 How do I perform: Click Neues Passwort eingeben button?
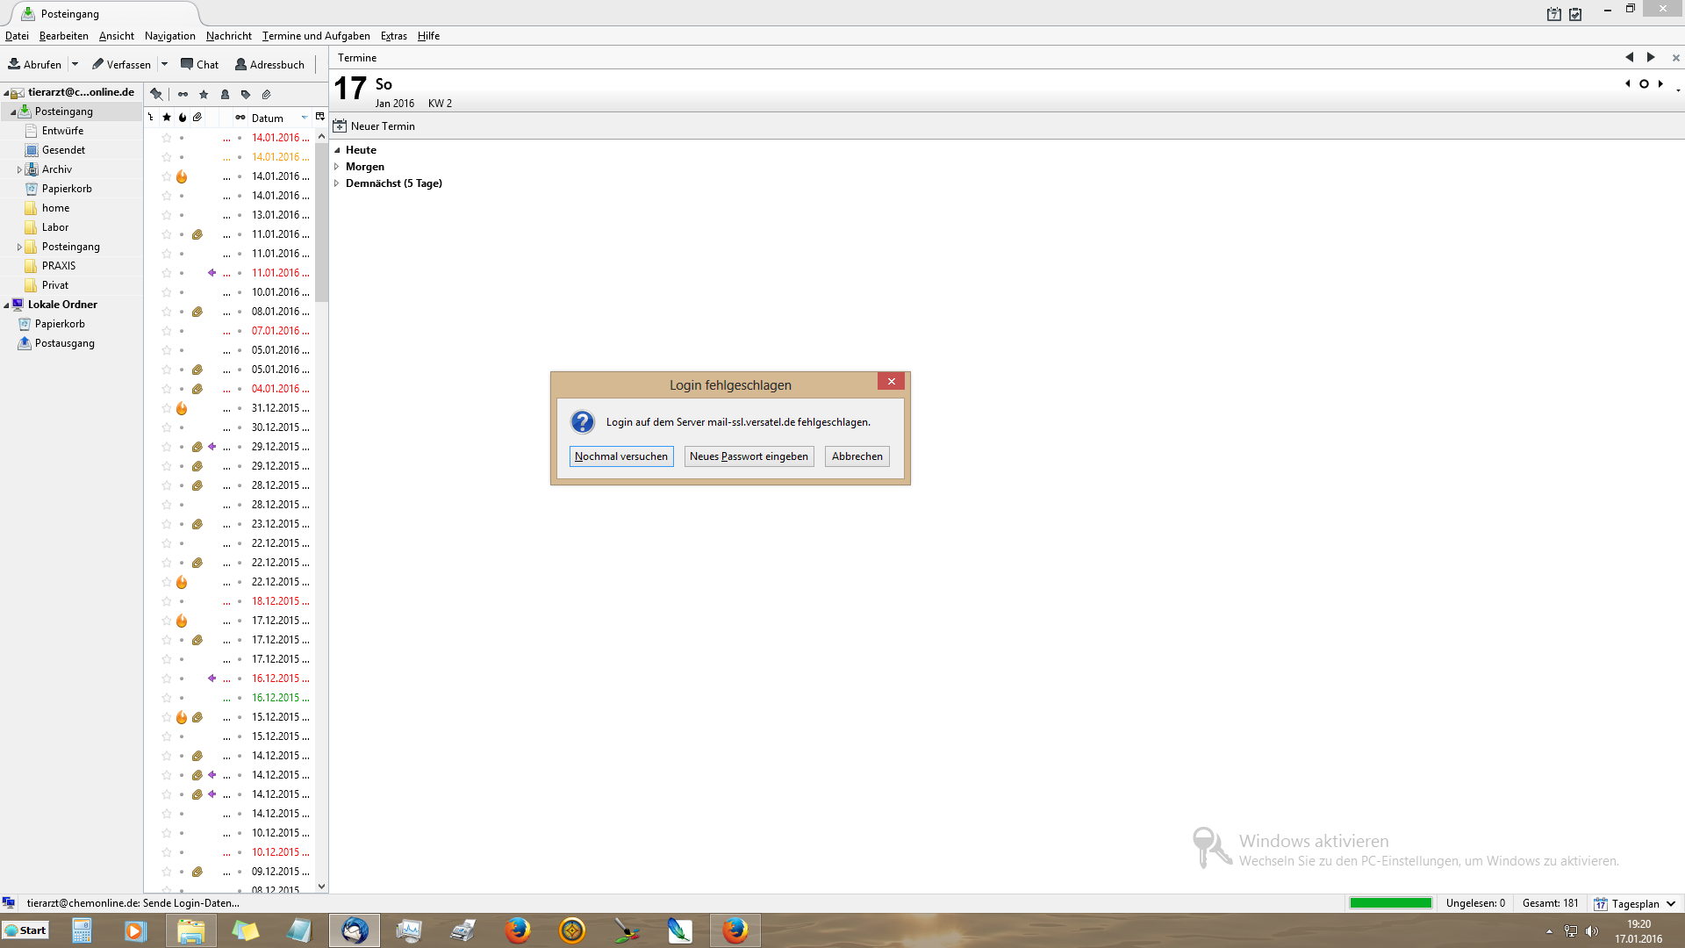coord(749,456)
